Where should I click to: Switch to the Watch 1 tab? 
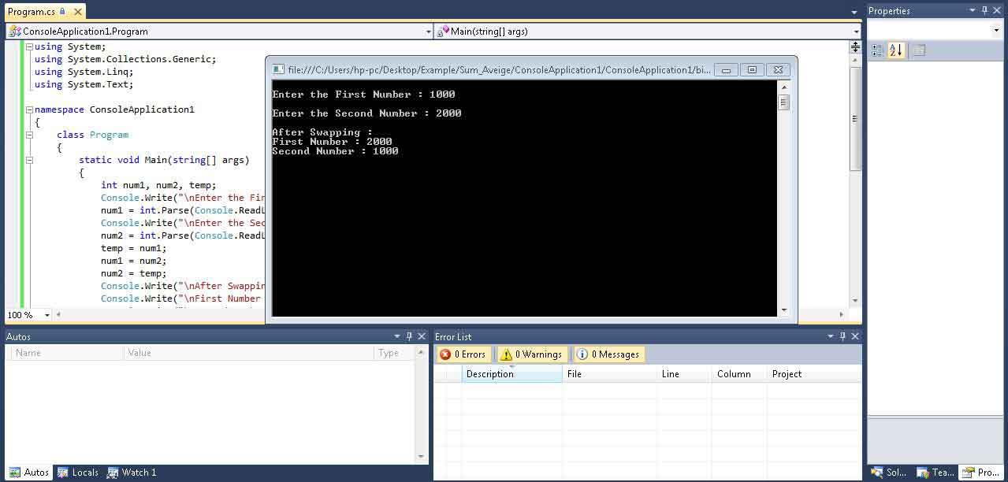pyautogui.click(x=132, y=473)
